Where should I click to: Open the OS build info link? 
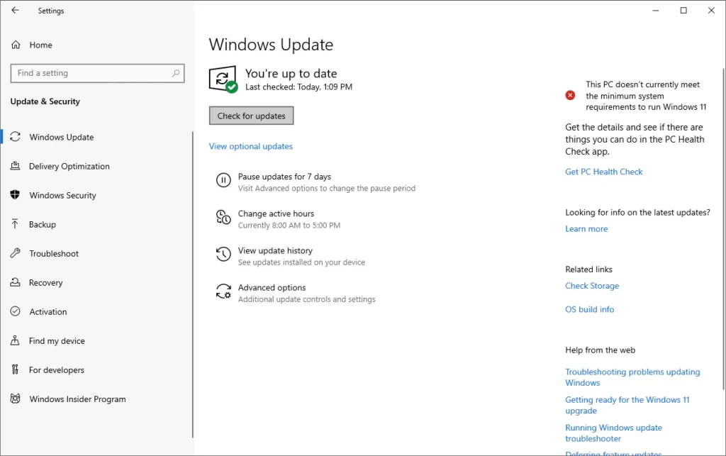point(589,309)
